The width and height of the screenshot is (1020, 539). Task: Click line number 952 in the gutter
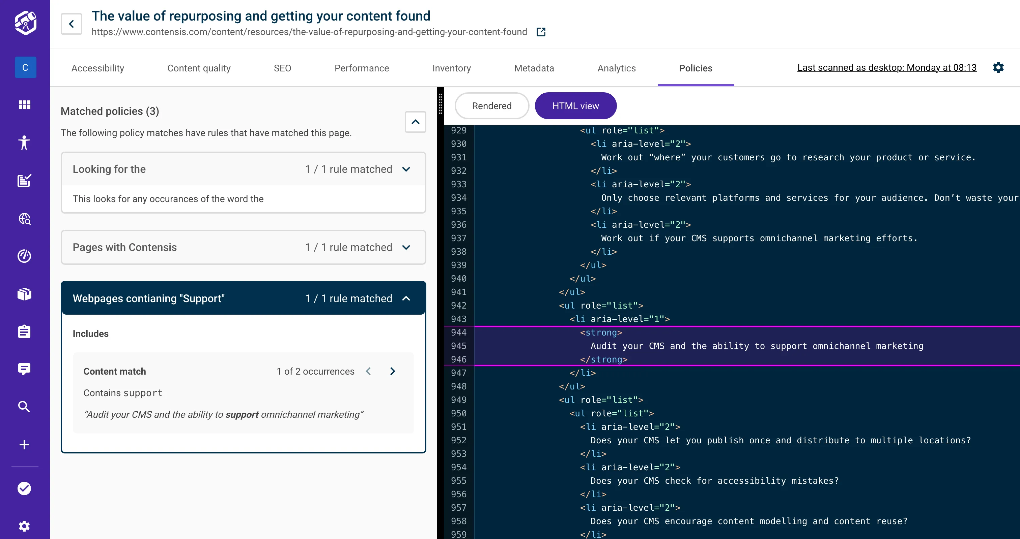tap(458, 440)
